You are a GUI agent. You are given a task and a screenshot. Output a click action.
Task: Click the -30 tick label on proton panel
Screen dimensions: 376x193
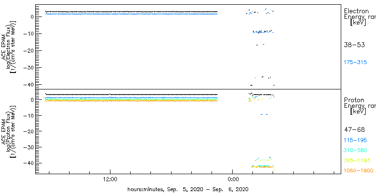coord(28,147)
